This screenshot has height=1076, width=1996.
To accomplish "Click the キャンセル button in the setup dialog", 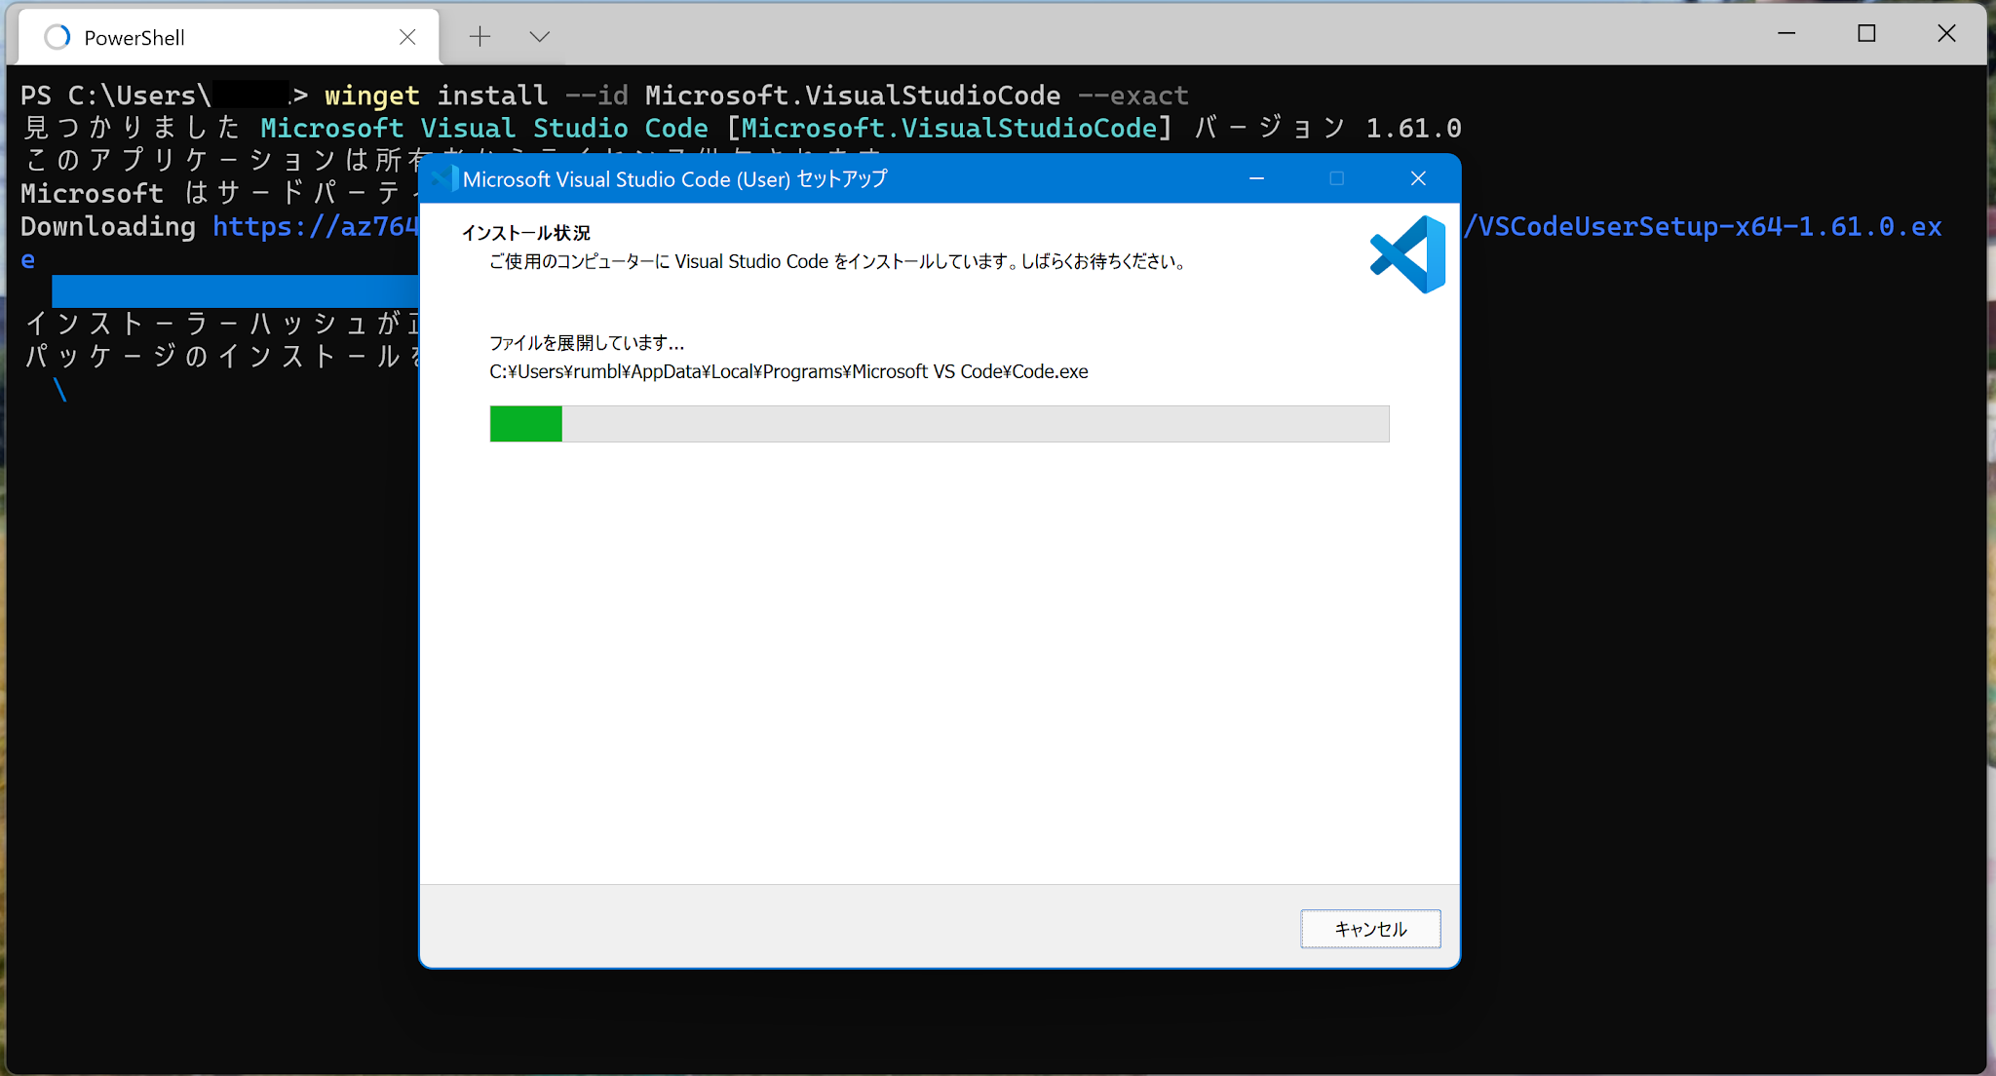I will coord(1370,929).
